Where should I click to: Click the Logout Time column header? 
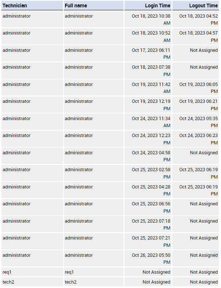pos(203,6)
